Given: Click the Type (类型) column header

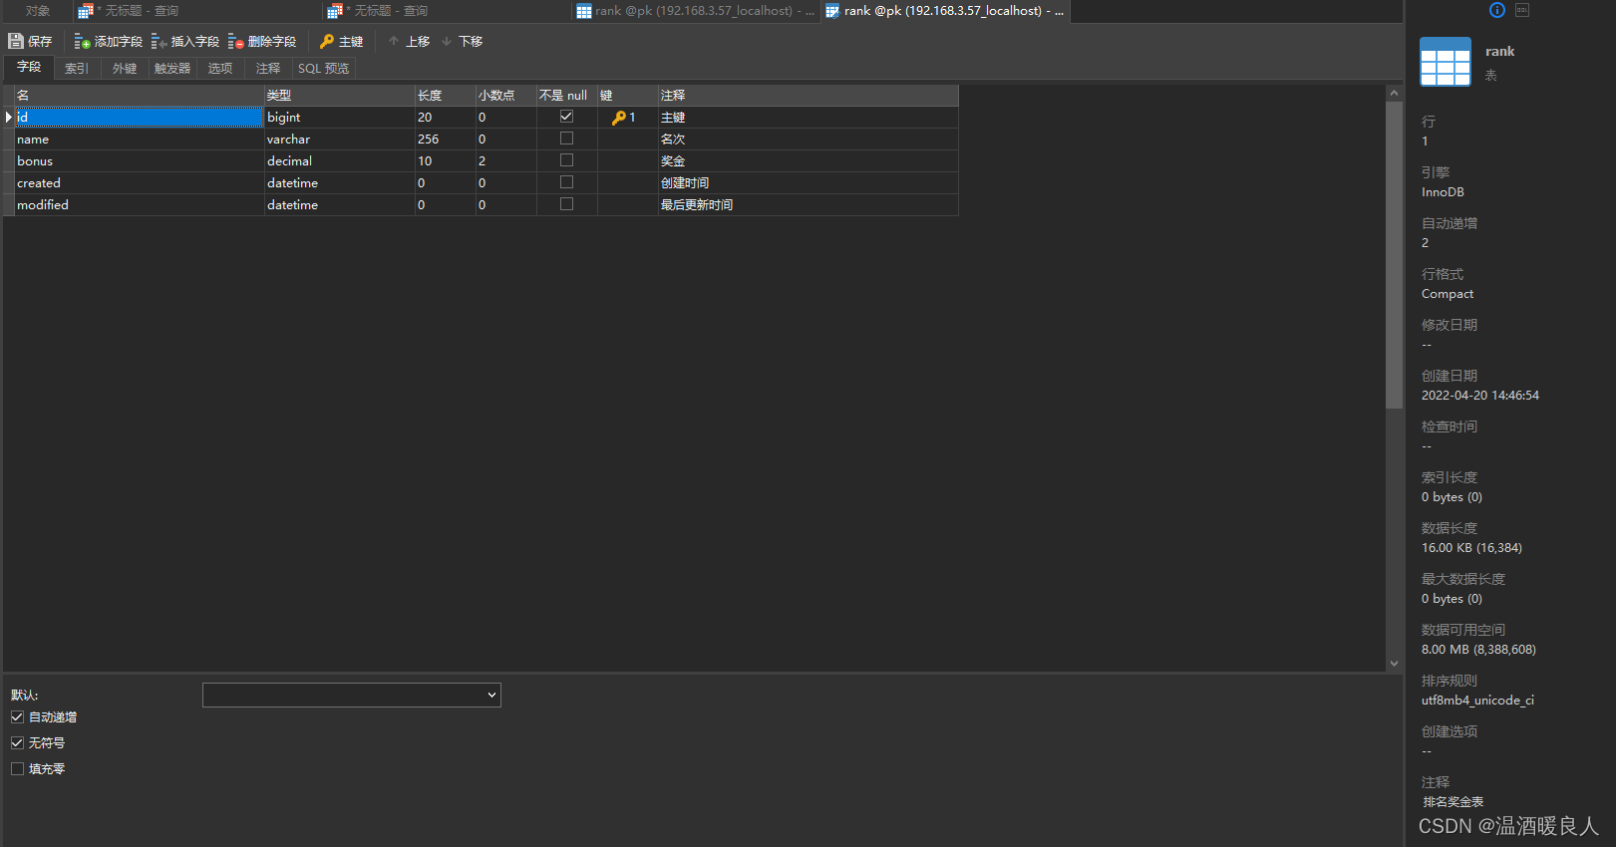Looking at the screenshot, I should (340, 96).
